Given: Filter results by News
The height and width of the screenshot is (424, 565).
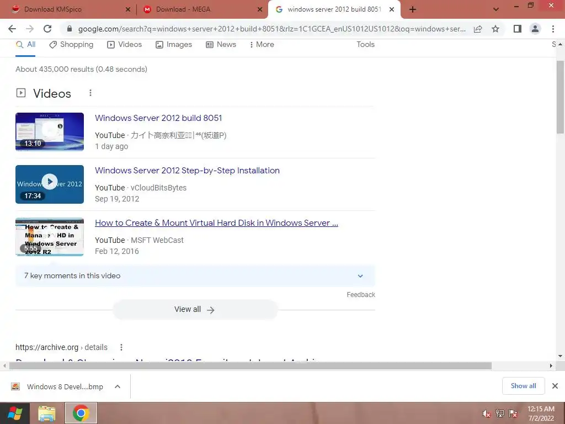Looking at the screenshot, I should click(221, 44).
